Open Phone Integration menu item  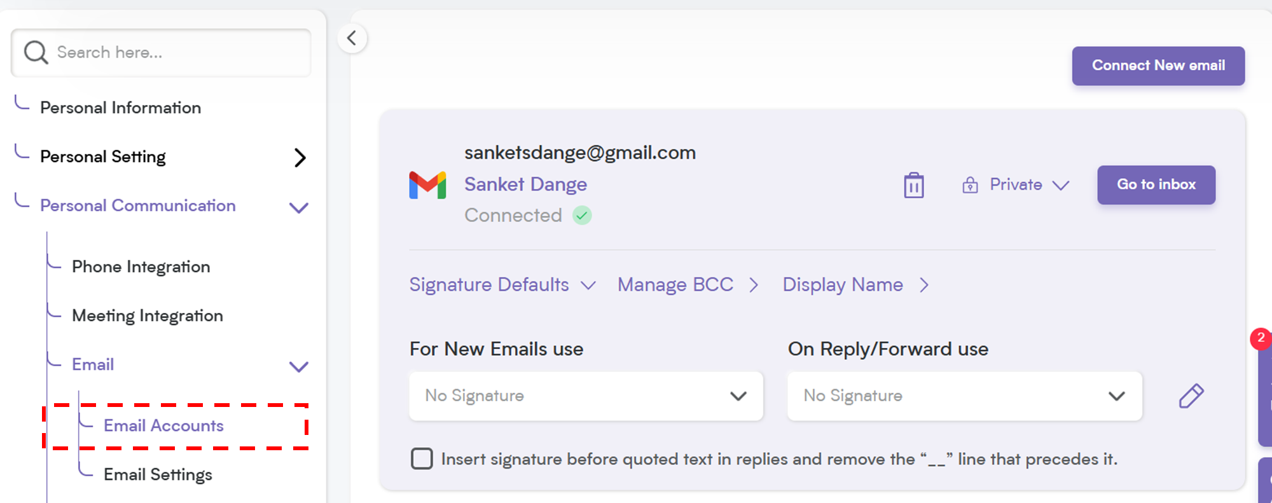[141, 266]
